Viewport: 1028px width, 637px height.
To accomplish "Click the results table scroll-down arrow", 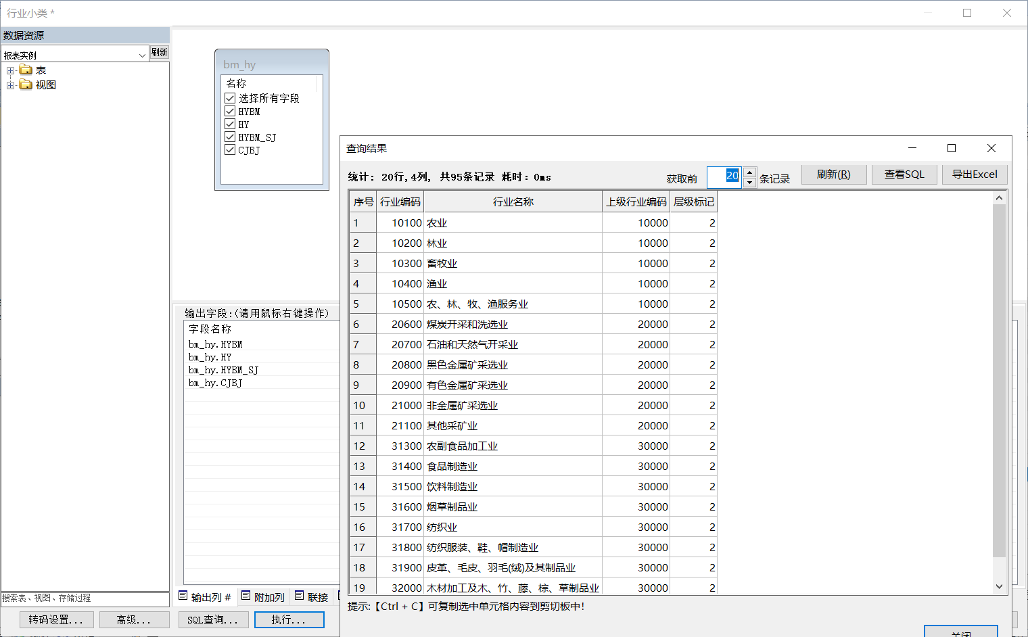I will pyautogui.click(x=999, y=586).
